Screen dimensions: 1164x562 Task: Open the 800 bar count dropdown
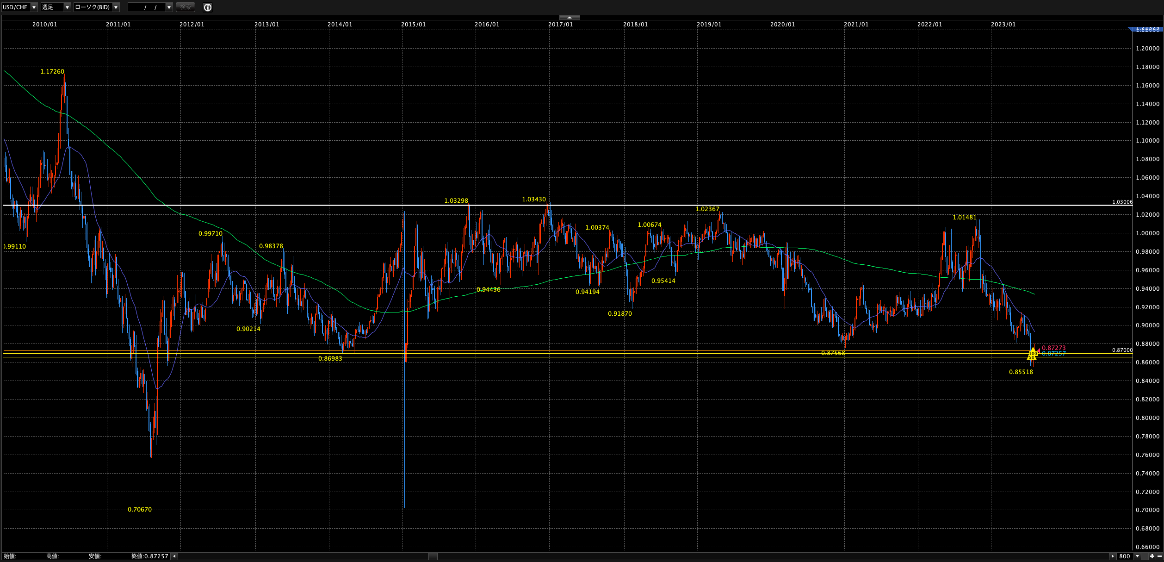[x=1138, y=556]
